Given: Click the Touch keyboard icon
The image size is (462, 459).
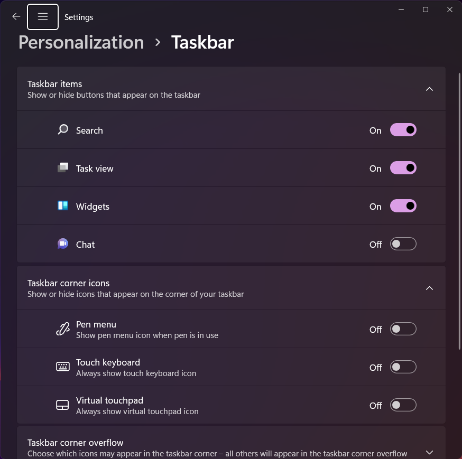Looking at the screenshot, I should (63, 367).
